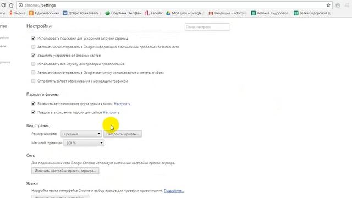Click 'Изменить настройки прокси-сервера...' button
The height and width of the screenshot is (198, 352).
65,170
